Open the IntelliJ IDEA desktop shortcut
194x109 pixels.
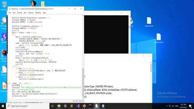(4, 56)
